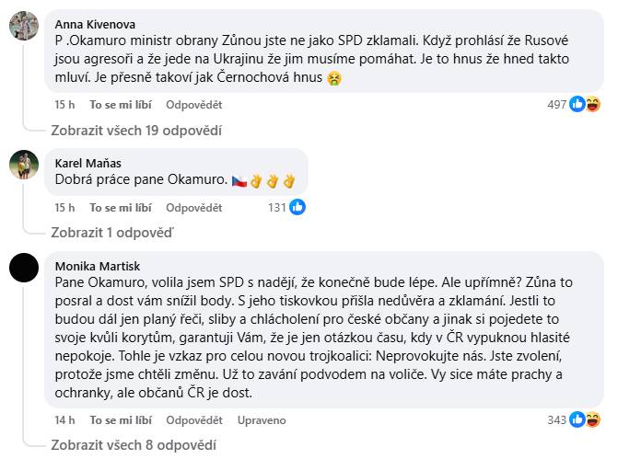Click like reaction icon on Karel Maňas's comment
This screenshot has height=459, width=641.
[x=297, y=207]
